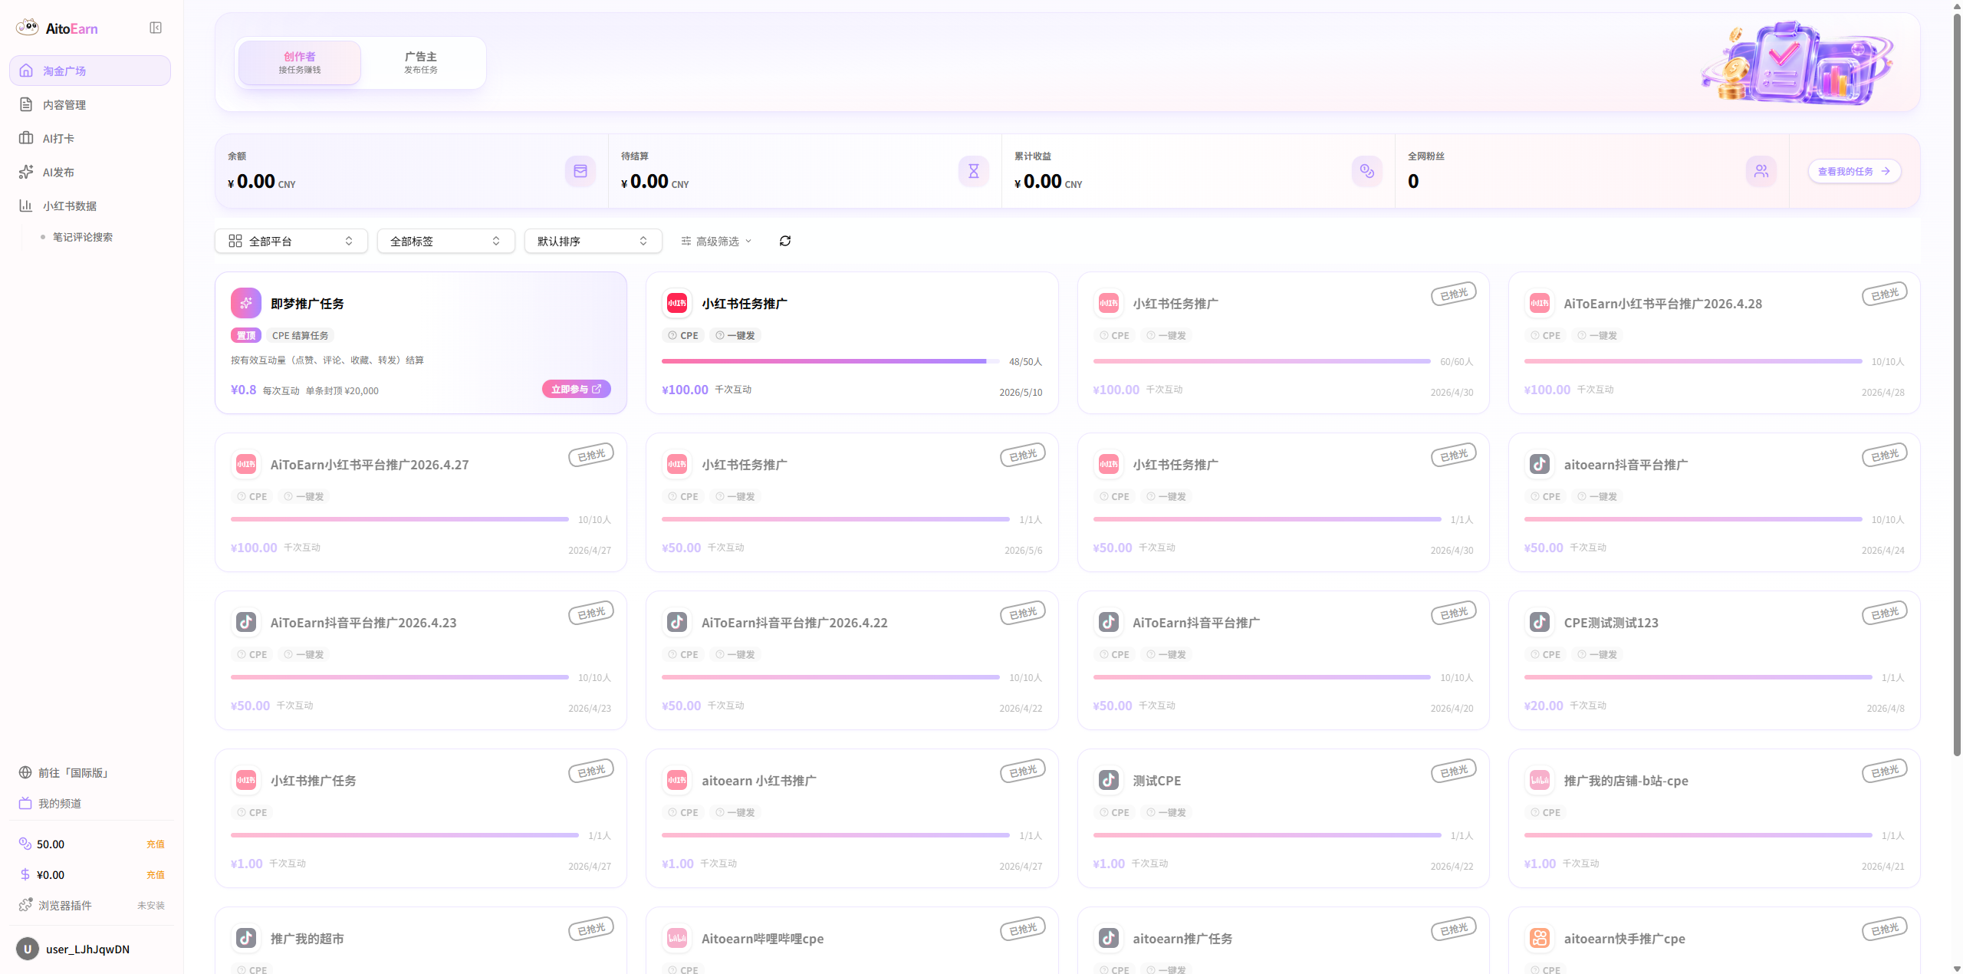Click 充值 next to 50.00 credits
The width and height of the screenshot is (1963, 974).
(x=156, y=844)
